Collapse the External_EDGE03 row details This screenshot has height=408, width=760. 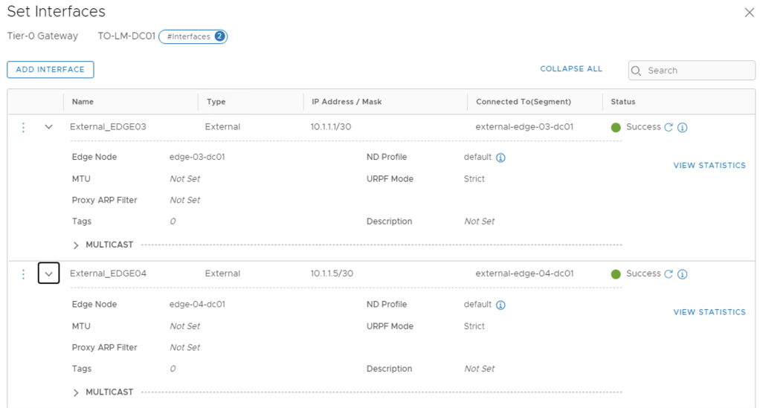pos(49,127)
